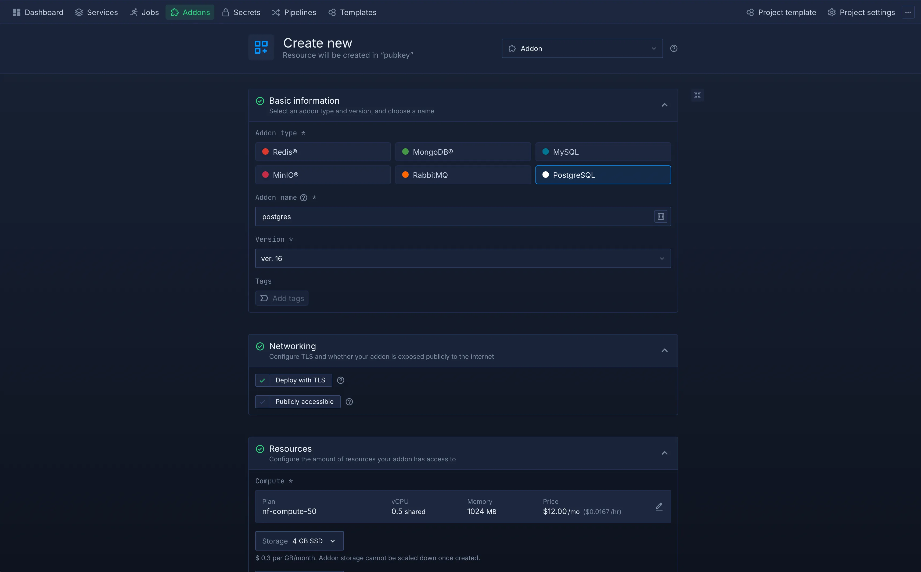
Task: Open the Version dropdown showing ver. 16
Action: [463, 258]
